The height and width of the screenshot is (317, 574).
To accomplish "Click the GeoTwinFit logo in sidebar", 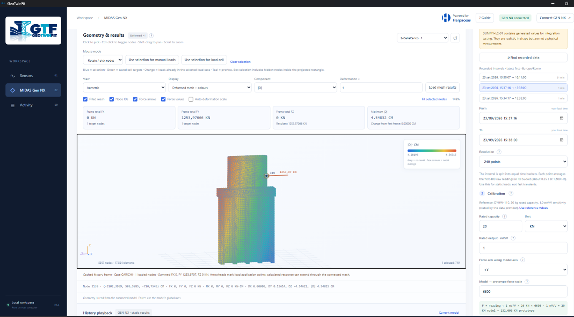I will tap(33, 30).
